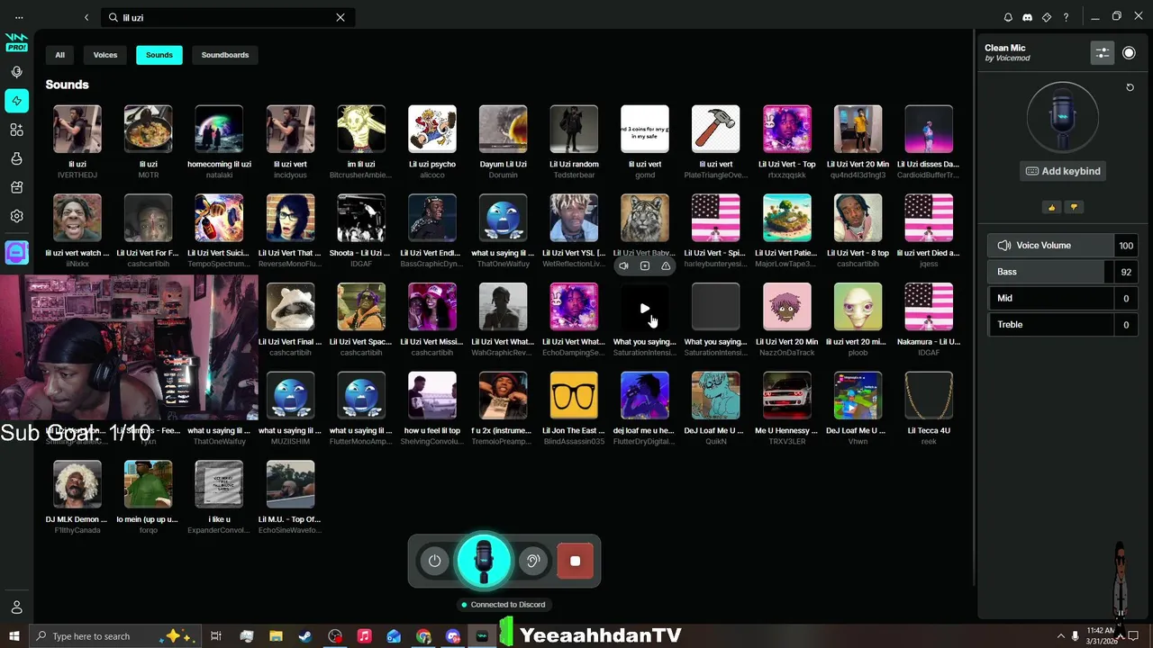Play the 'Dayum Lil Uzi' sound thumbnail
1153x648 pixels.
[503, 130]
